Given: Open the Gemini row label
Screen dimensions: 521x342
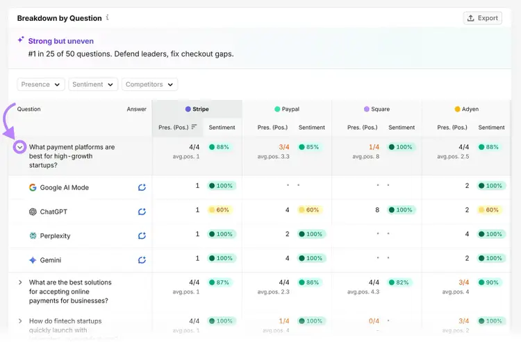Looking at the screenshot, I should pos(51,260).
